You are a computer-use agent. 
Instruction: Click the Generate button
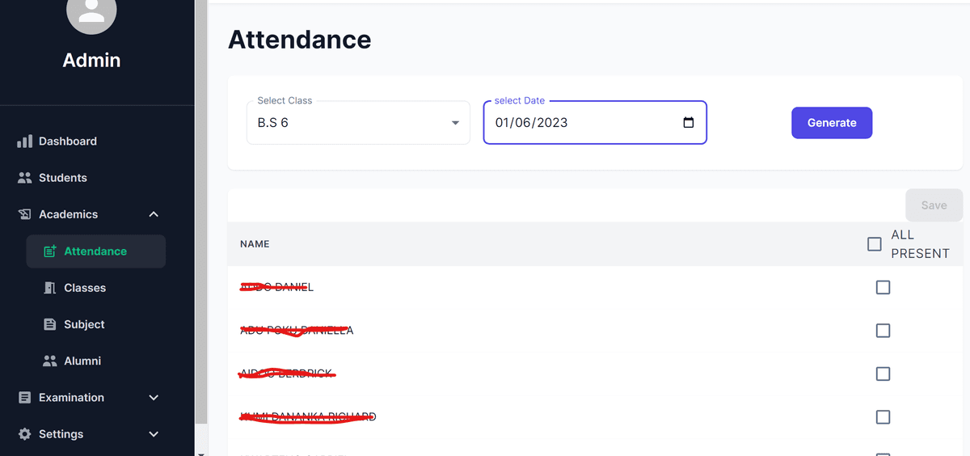[x=831, y=123]
